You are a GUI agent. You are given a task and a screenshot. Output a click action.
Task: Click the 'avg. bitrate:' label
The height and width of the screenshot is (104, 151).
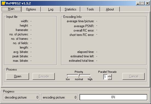click(21, 52)
